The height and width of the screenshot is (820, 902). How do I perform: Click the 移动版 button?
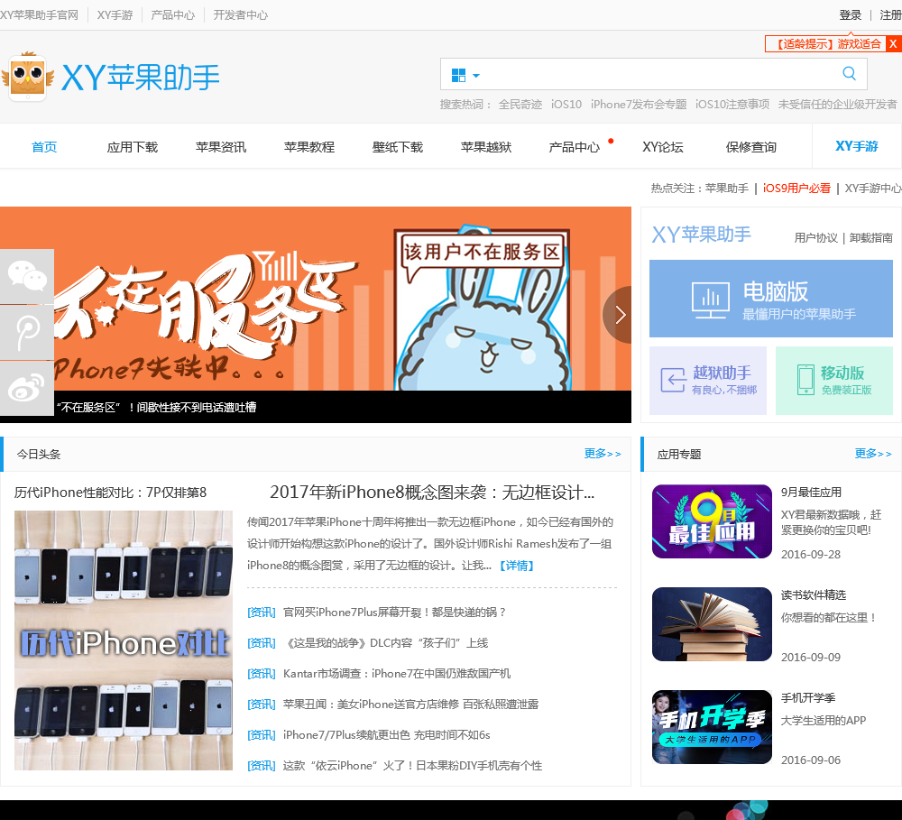click(x=834, y=381)
